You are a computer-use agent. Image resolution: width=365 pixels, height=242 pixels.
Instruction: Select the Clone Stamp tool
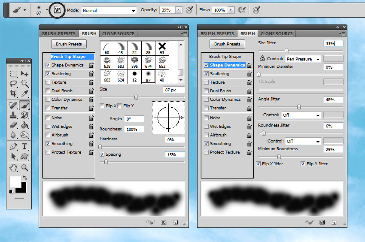click(x=13, y=115)
